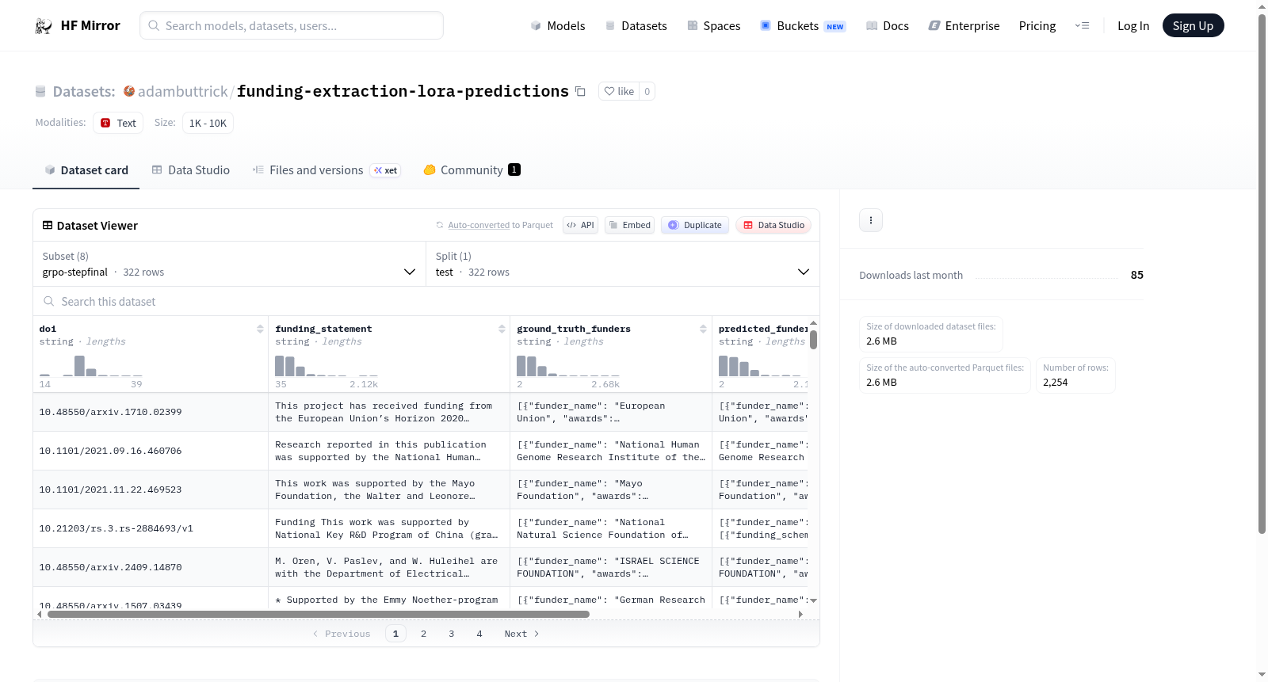
Task: Select the cell 10.1101/2021.09.16.460706
Action: [151, 451]
